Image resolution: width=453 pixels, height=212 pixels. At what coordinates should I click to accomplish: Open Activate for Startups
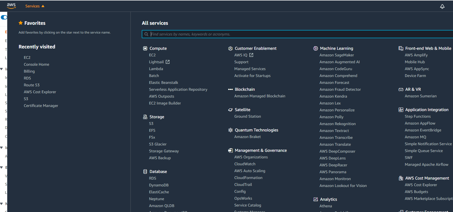pyautogui.click(x=252, y=76)
